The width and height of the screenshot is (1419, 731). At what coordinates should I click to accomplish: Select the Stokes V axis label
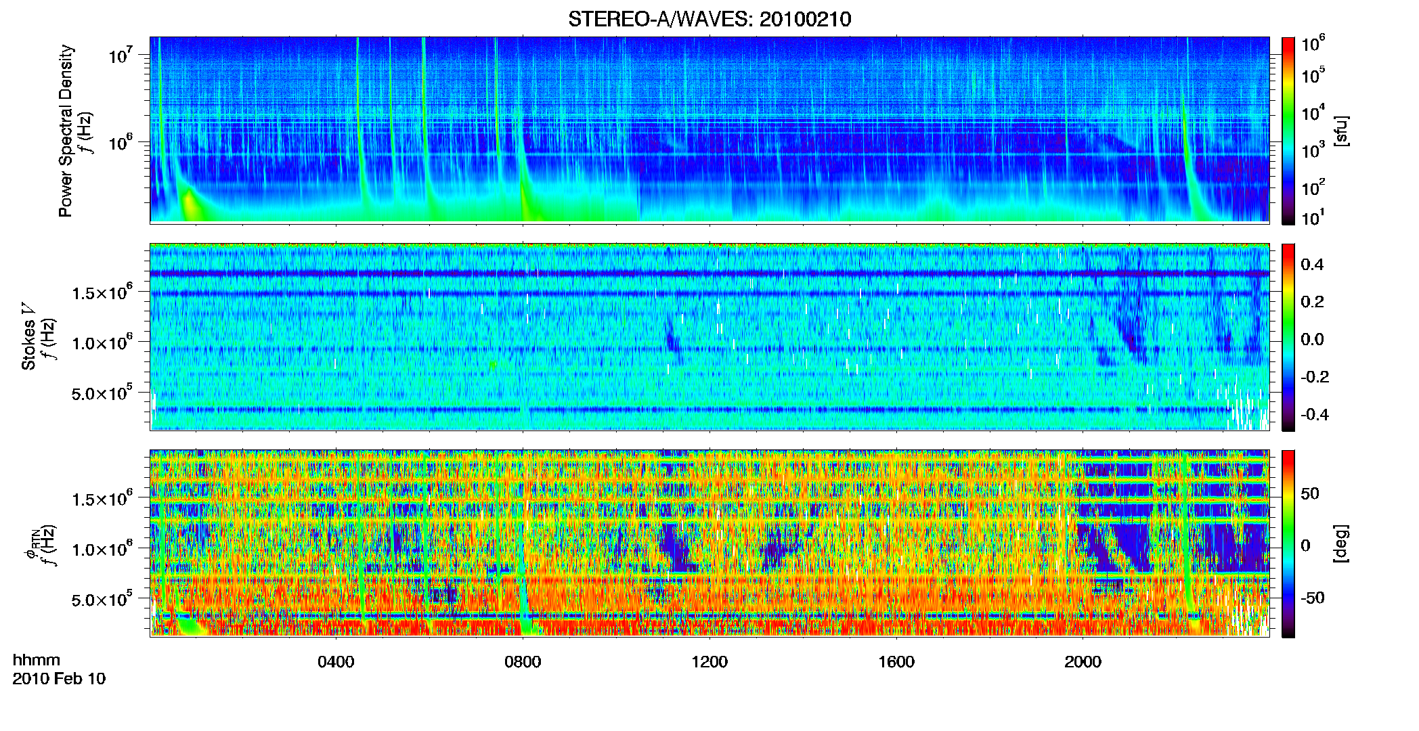tap(29, 336)
